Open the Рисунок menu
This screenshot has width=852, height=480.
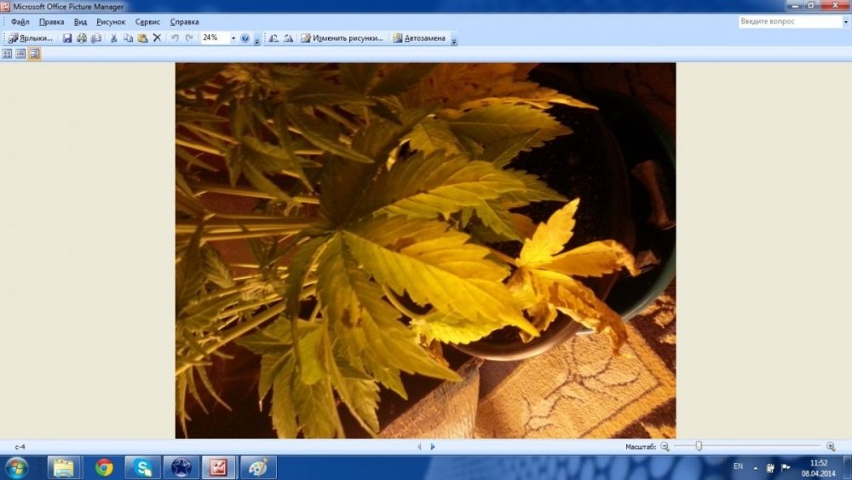(x=111, y=22)
